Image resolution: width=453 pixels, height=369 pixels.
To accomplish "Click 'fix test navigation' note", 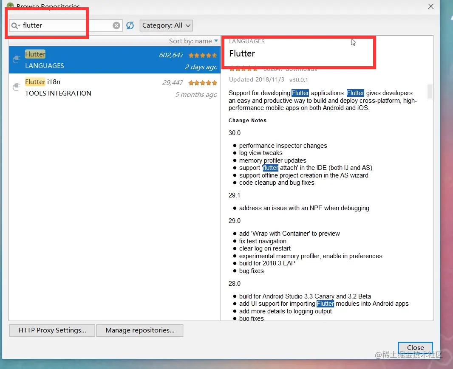I will coord(263,241).
